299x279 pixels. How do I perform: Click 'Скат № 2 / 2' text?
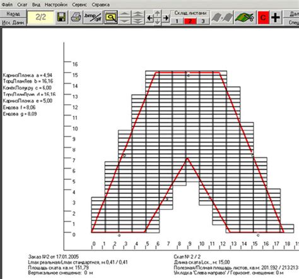pos(187,256)
